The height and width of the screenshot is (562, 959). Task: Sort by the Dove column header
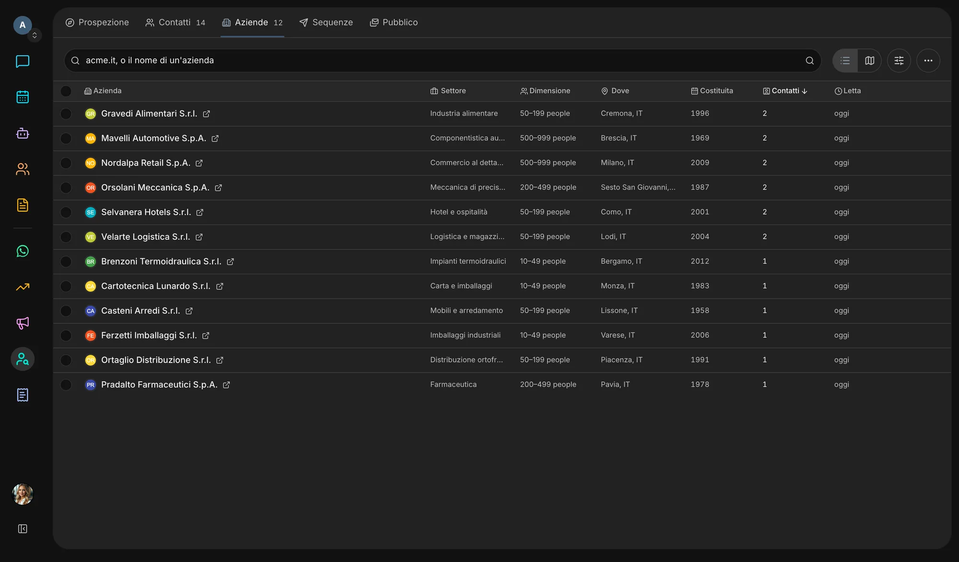[615, 91]
